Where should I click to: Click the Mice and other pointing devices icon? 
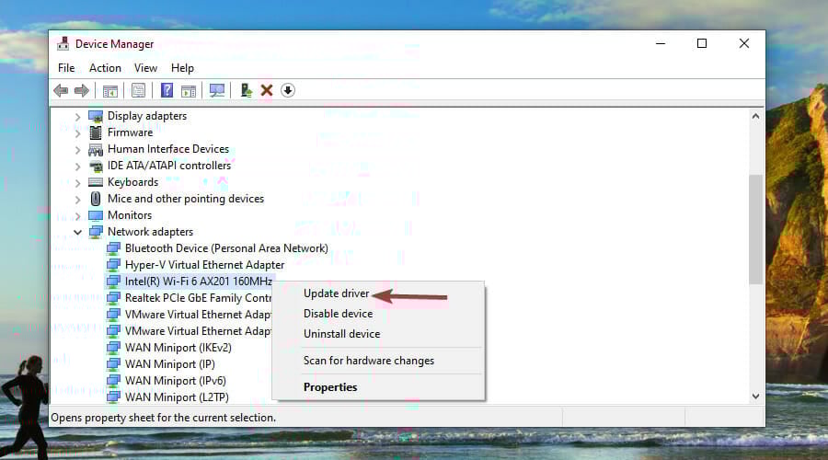click(x=96, y=199)
